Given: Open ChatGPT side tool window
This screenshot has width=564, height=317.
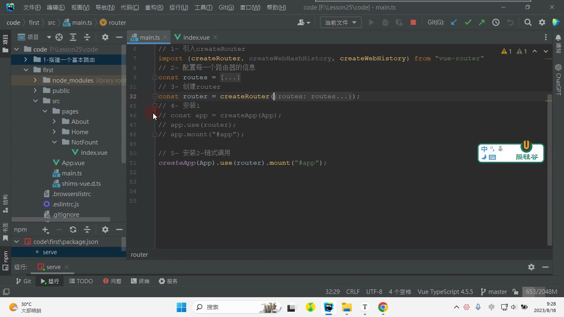Looking at the screenshot, I should pyautogui.click(x=558, y=79).
